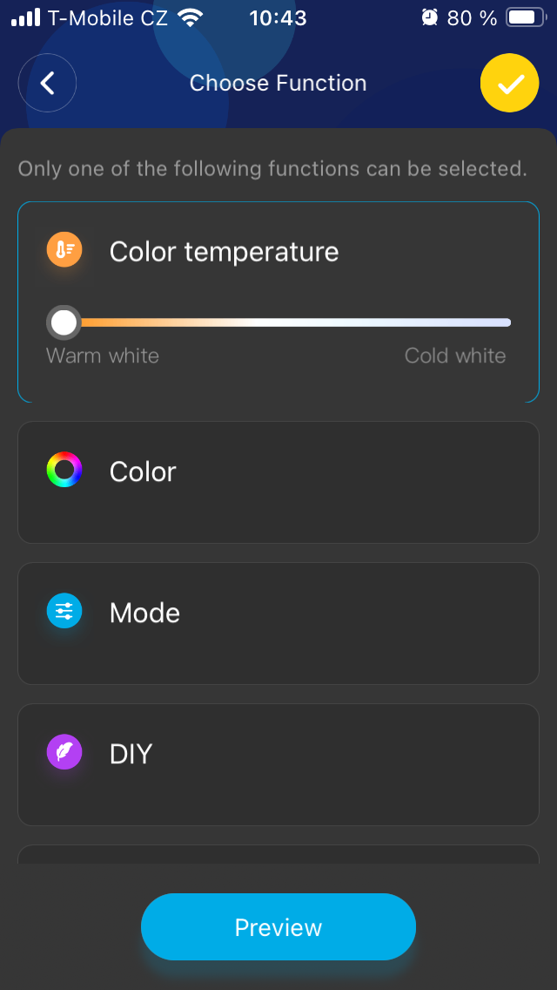557x990 pixels.
Task: Tap the Warm white slider label
Action: 103,356
